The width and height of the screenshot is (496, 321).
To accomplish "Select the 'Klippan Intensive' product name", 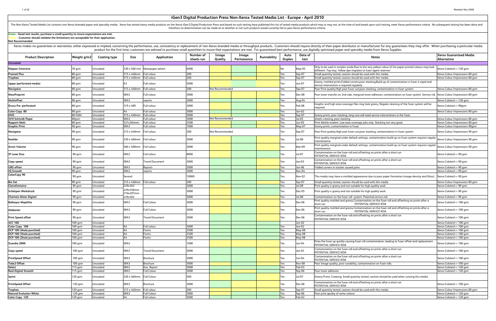I will click(x=19, y=69).
